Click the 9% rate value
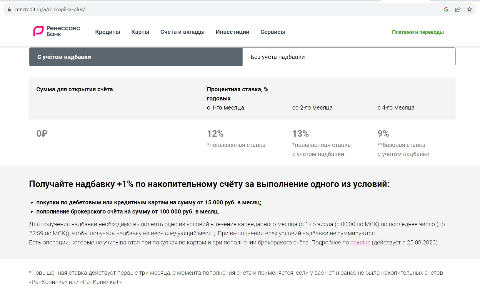 (383, 134)
